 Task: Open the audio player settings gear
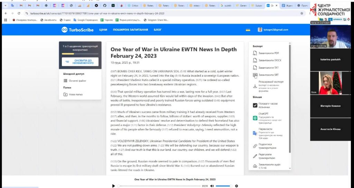236,186
